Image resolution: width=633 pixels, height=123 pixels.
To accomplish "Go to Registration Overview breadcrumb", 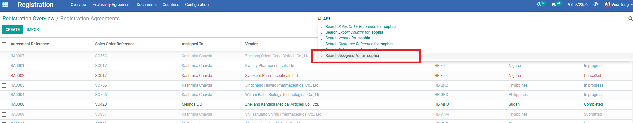I will tap(28, 19).
